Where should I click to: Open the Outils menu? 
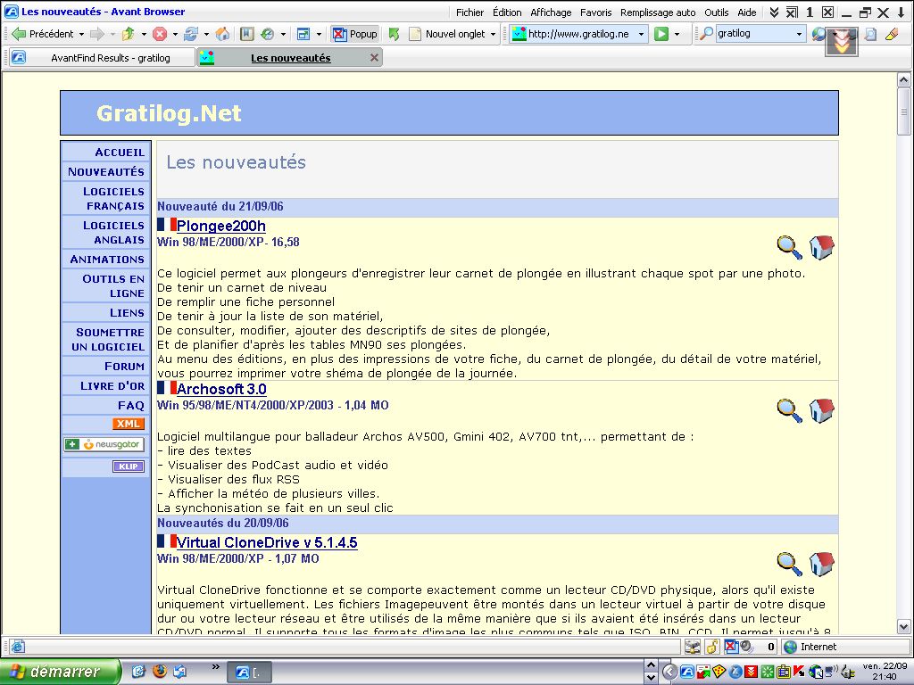717,12
